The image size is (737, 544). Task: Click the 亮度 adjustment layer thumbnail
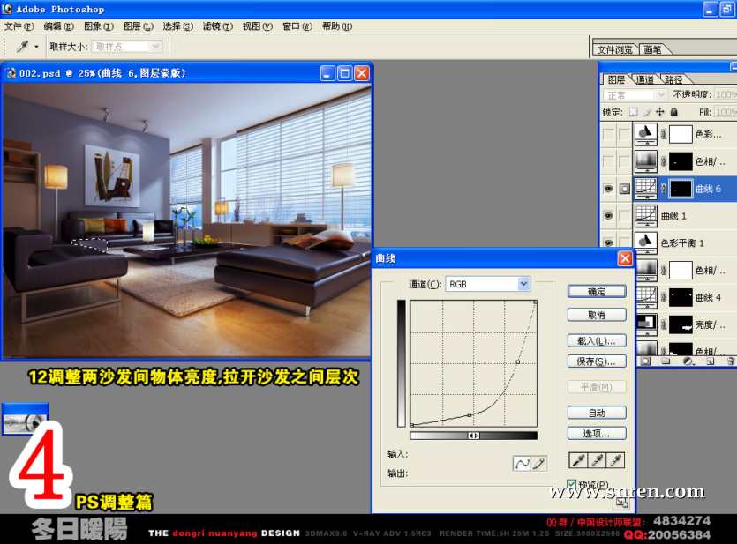pyautogui.click(x=646, y=324)
